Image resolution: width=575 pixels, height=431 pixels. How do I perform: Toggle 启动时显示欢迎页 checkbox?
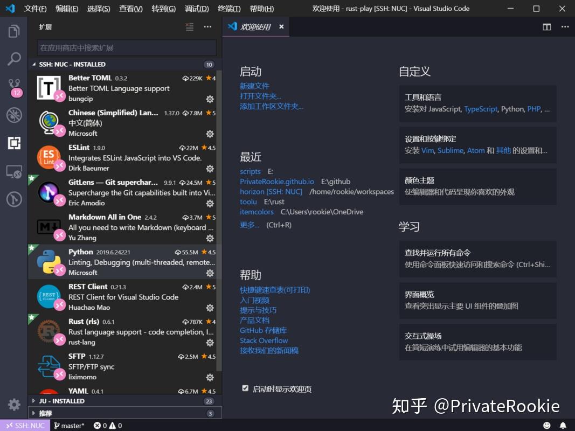tap(245, 388)
